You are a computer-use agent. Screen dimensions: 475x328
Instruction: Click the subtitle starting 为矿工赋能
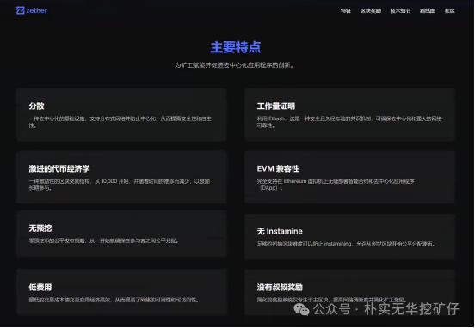pyautogui.click(x=234, y=65)
